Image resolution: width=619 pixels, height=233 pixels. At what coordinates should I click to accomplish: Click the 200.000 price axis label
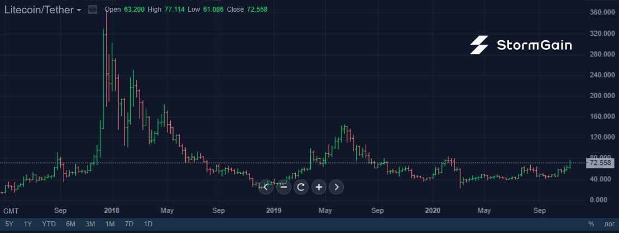[x=602, y=96]
